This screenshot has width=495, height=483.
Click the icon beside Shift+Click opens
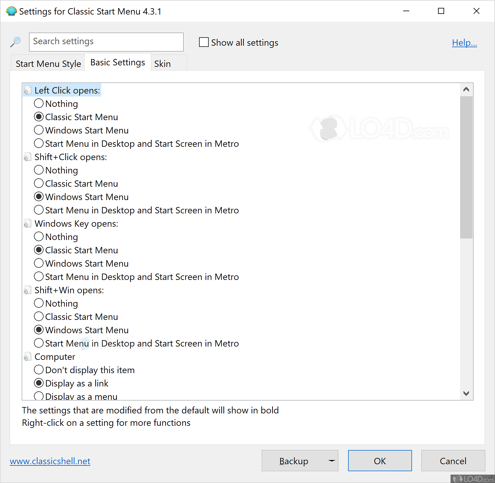coord(28,157)
